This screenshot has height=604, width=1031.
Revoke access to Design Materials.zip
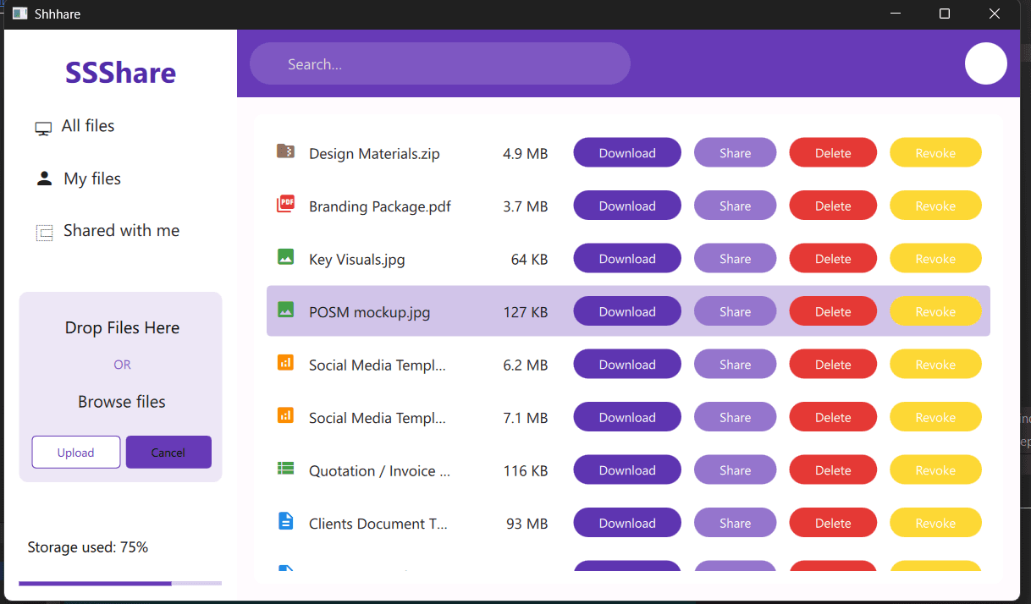point(935,153)
